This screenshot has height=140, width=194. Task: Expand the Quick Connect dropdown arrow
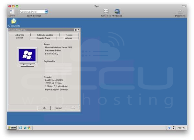(46, 12)
